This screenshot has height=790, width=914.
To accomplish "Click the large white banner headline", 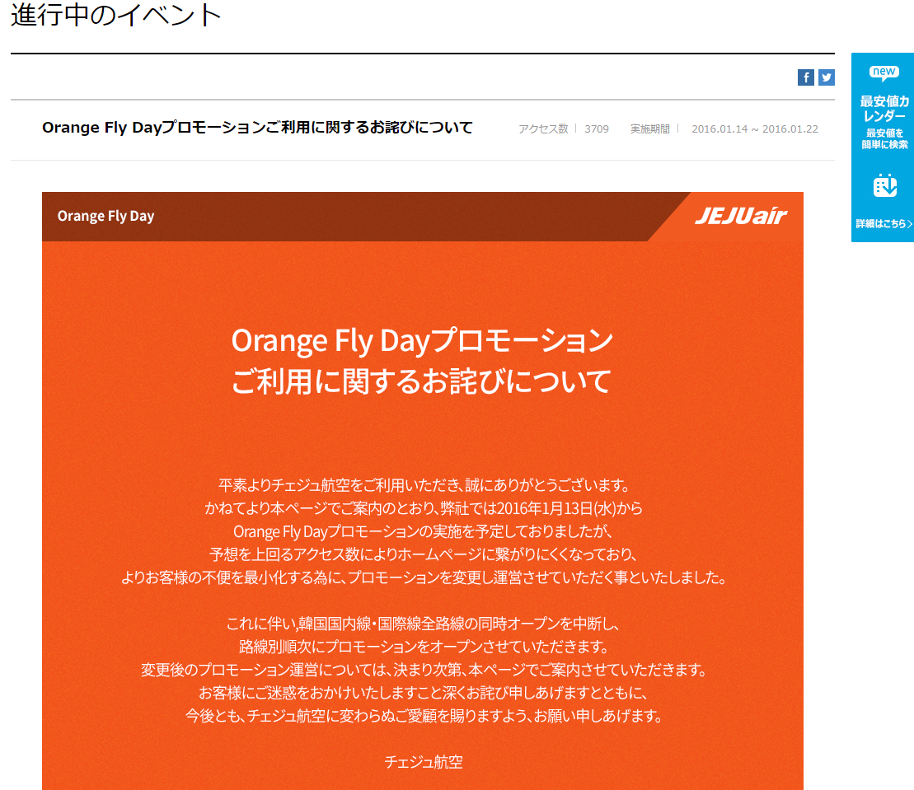I will pos(422,361).
